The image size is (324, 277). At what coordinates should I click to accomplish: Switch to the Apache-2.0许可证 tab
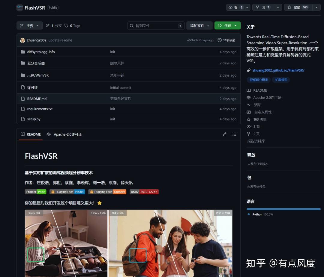(65, 134)
